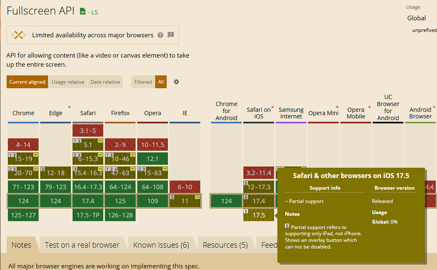Select Opera 109 current version cell
The image size is (437, 270).
point(153,201)
